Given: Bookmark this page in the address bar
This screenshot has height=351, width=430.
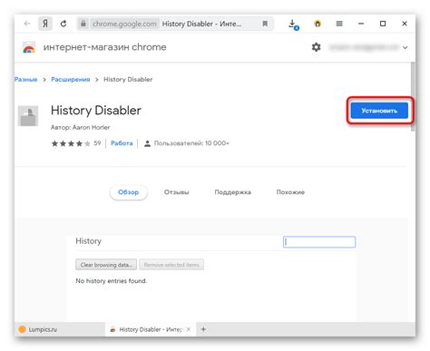Looking at the screenshot, I should pos(265,24).
